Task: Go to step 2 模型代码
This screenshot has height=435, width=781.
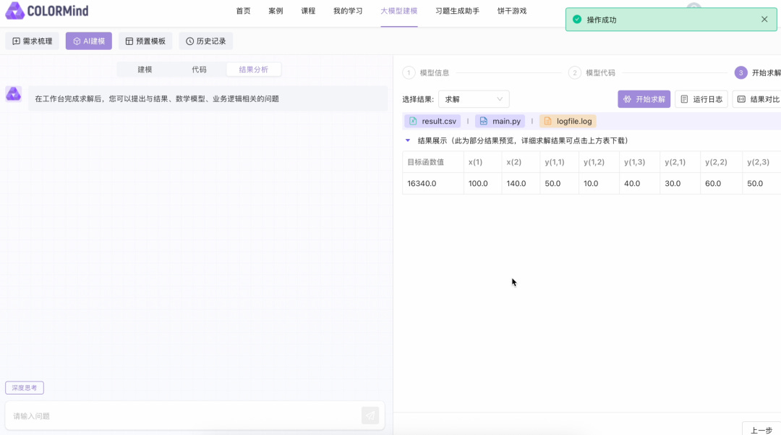Action: coord(592,73)
